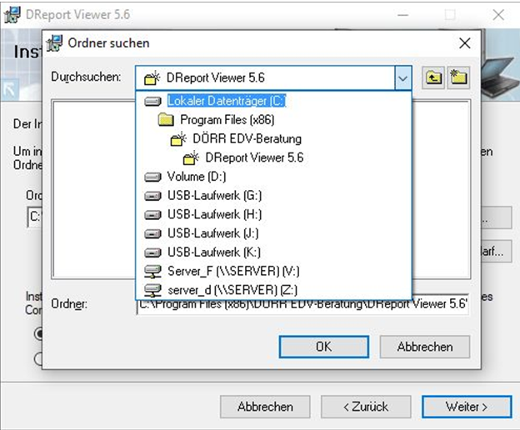Go up one folder level icon

point(433,77)
